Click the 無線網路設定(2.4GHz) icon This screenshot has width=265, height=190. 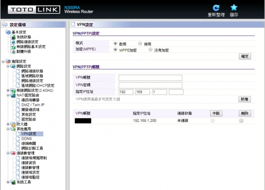point(13,91)
